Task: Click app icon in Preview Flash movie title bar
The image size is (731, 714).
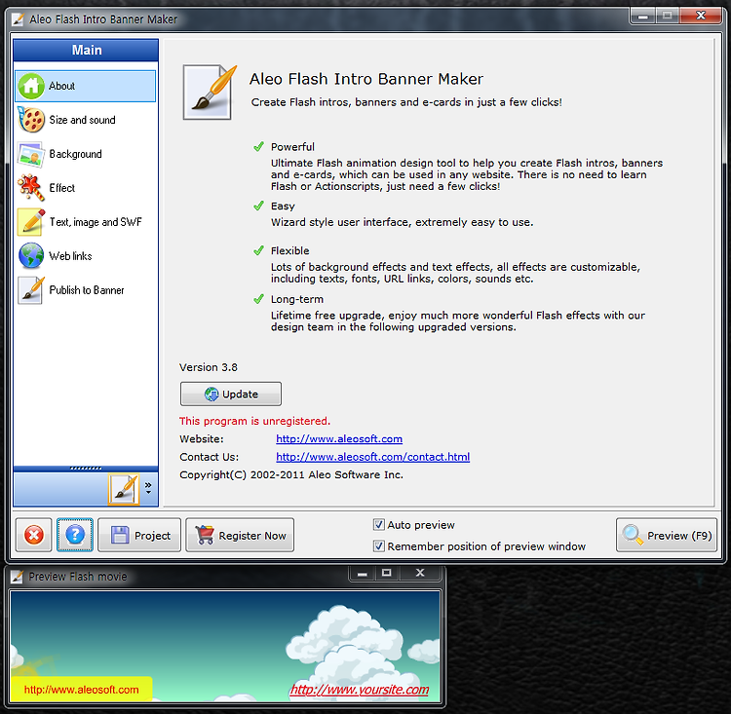Action: pos(17,577)
